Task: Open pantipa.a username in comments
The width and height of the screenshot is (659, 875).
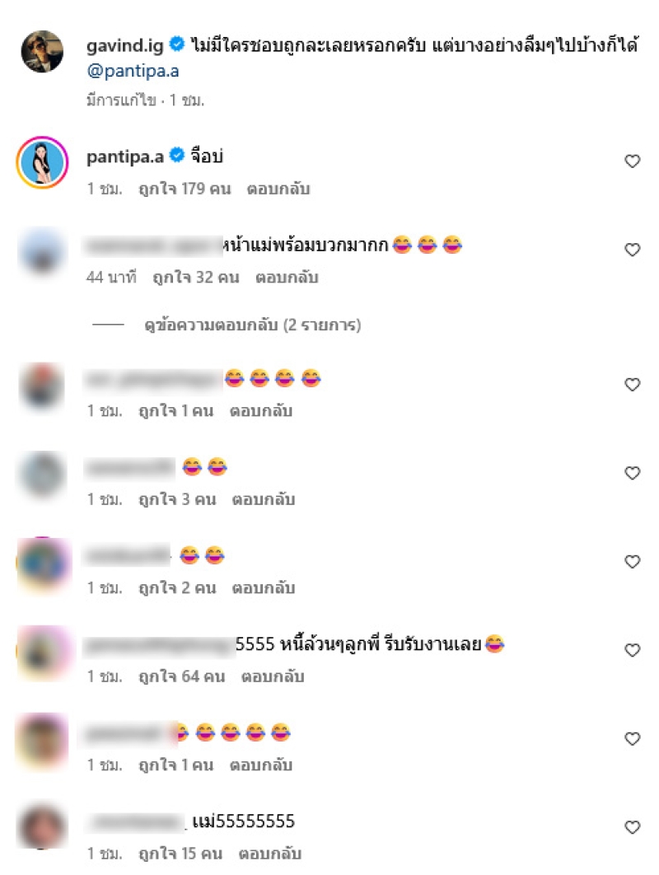Action: 125,157
